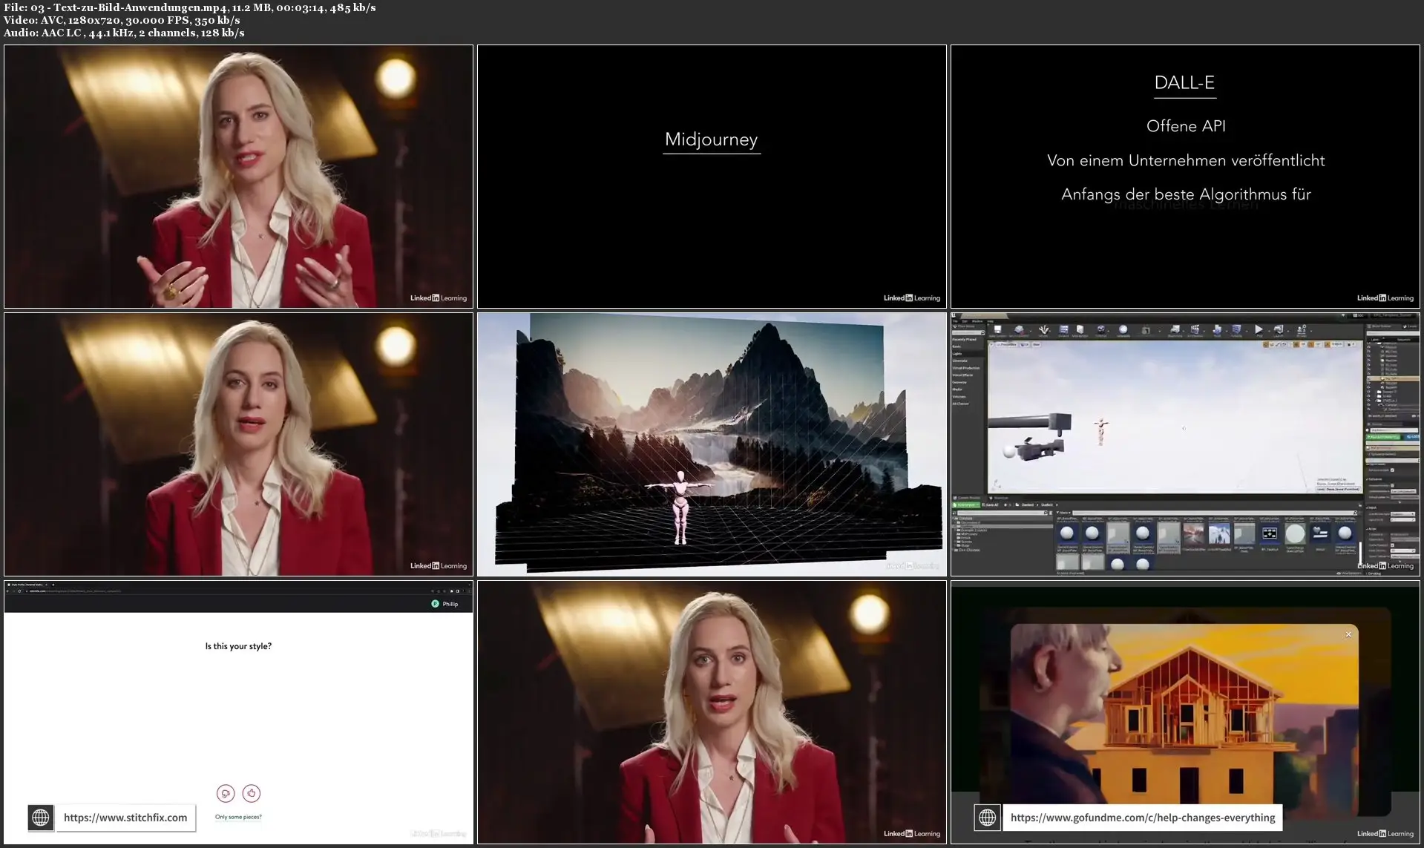The image size is (1424, 848).
Task: Select the Lights category in Place Actors
Action: click(x=957, y=354)
